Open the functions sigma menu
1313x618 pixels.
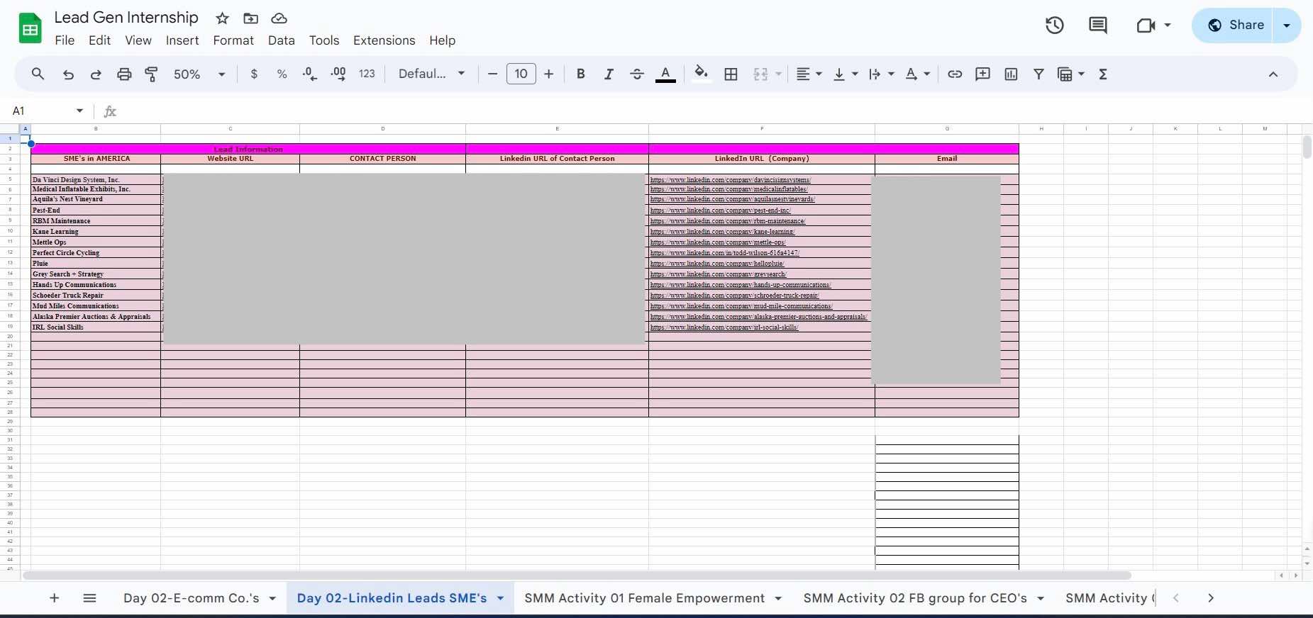point(1103,74)
